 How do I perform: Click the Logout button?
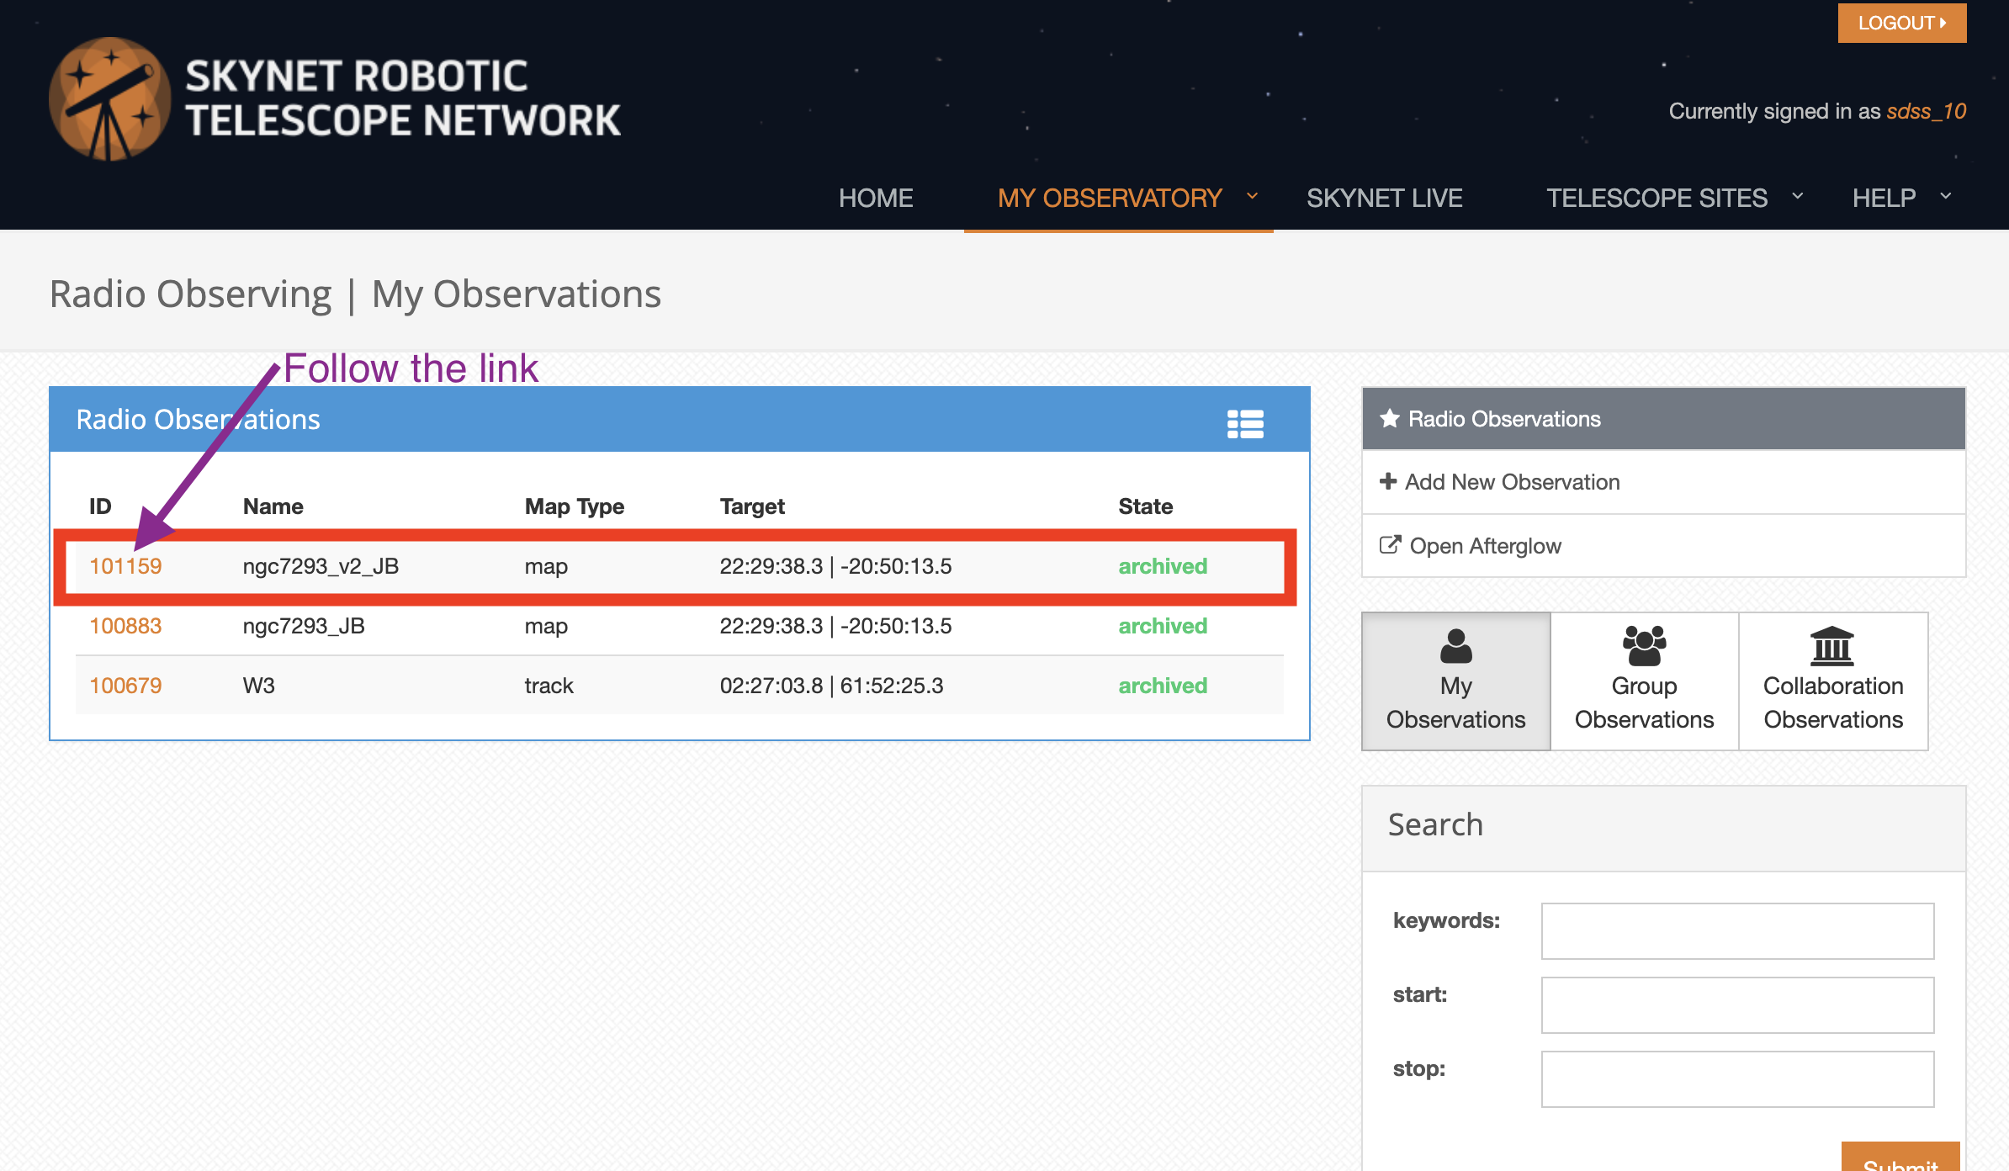1902,23
